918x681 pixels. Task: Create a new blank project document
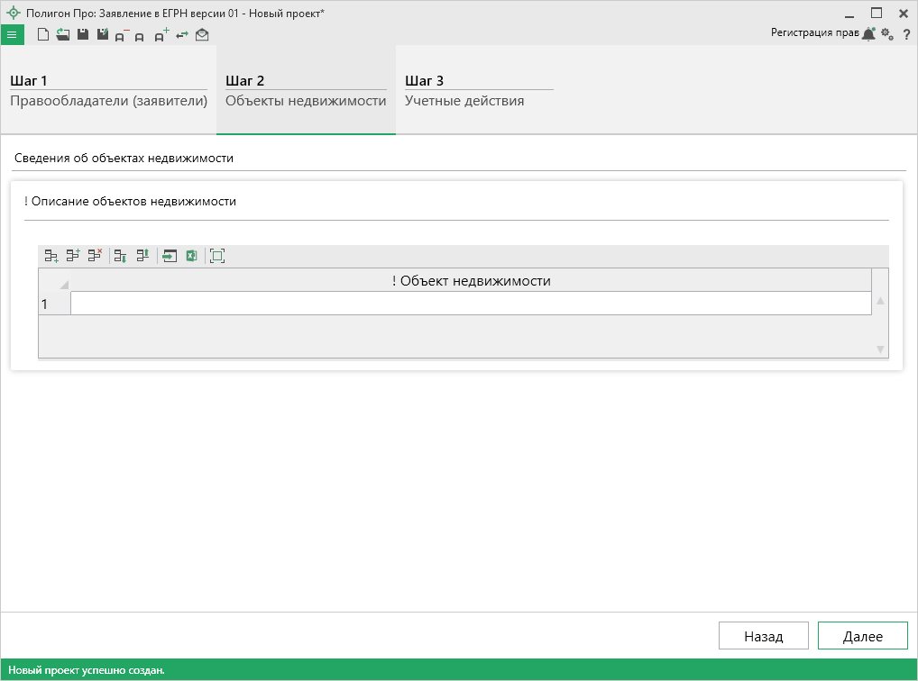coord(43,35)
